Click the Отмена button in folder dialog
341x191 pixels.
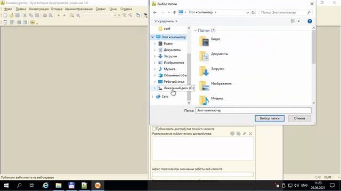point(299,118)
